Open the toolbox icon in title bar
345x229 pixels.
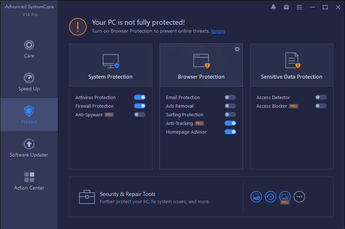(286, 7)
